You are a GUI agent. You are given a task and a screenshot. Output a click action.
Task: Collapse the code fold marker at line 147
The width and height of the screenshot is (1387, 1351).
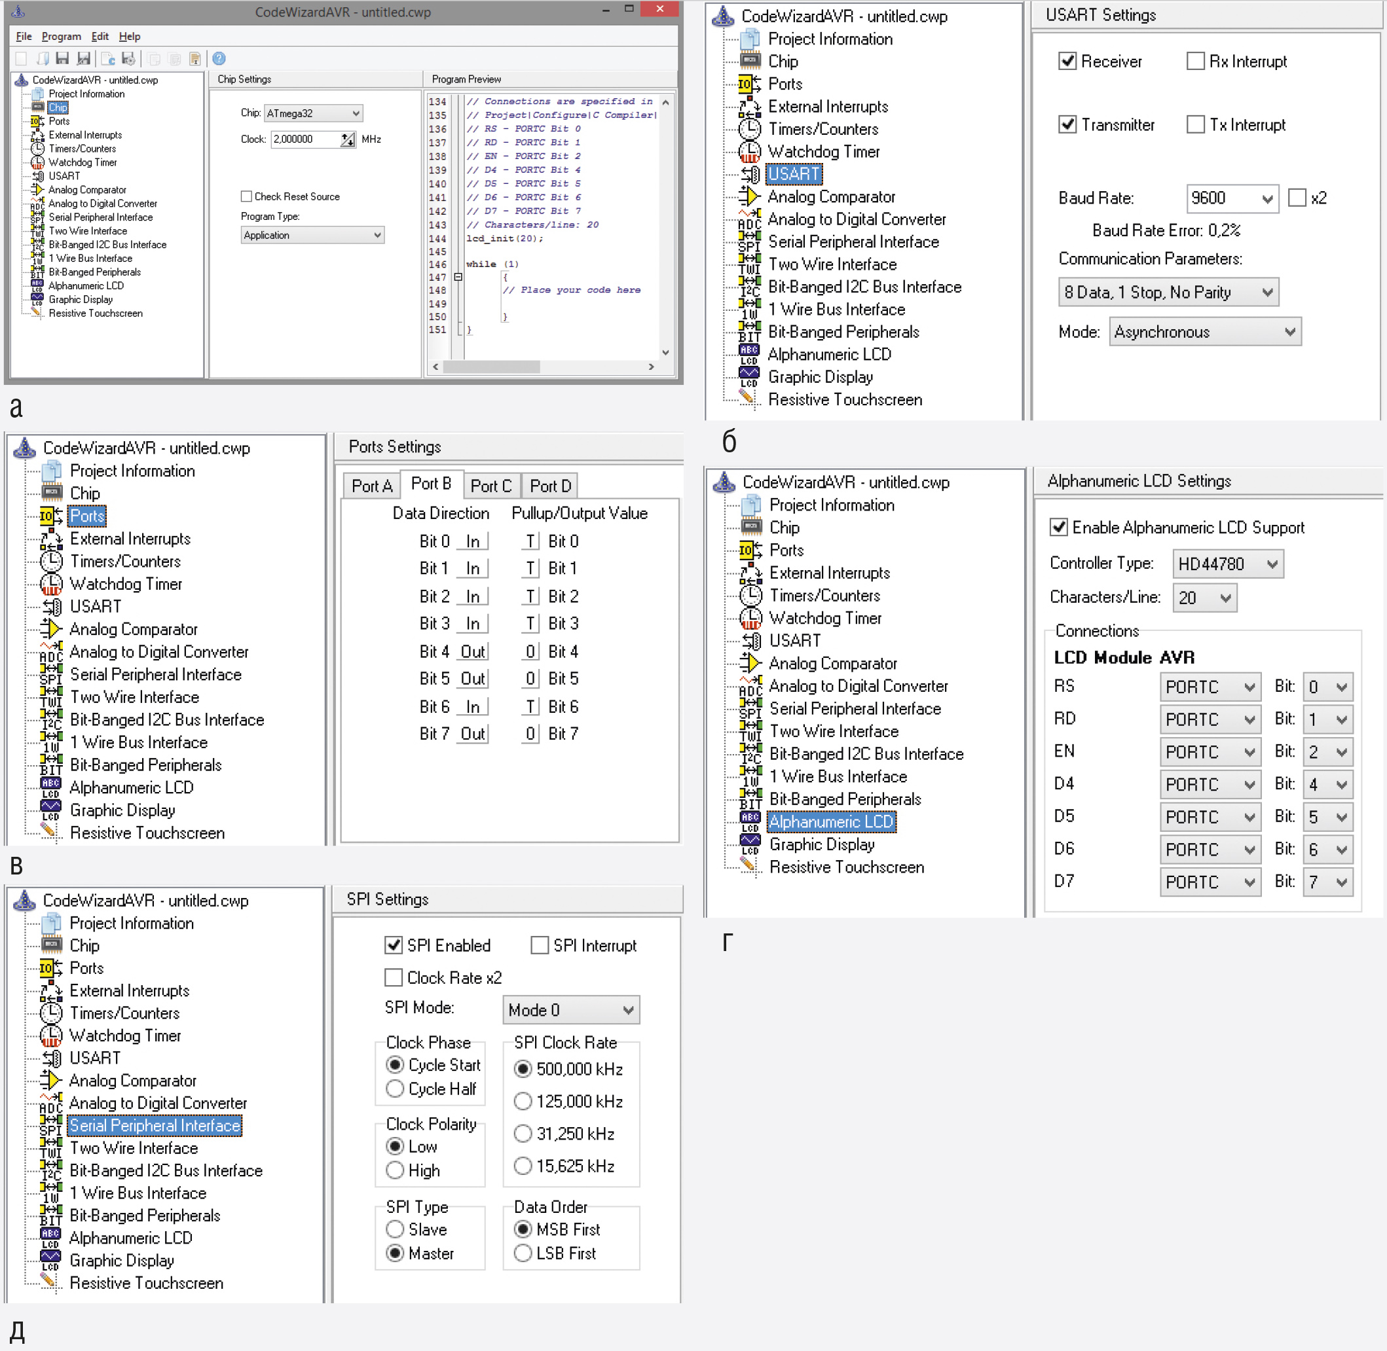pyautogui.click(x=458, y=278)
